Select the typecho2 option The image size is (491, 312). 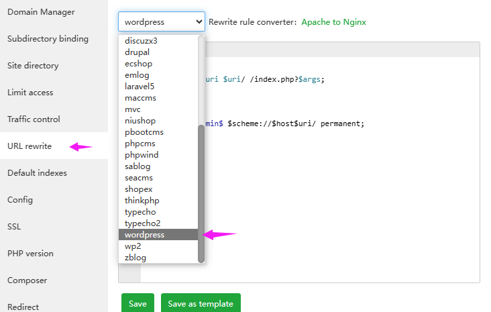[142, 223]
